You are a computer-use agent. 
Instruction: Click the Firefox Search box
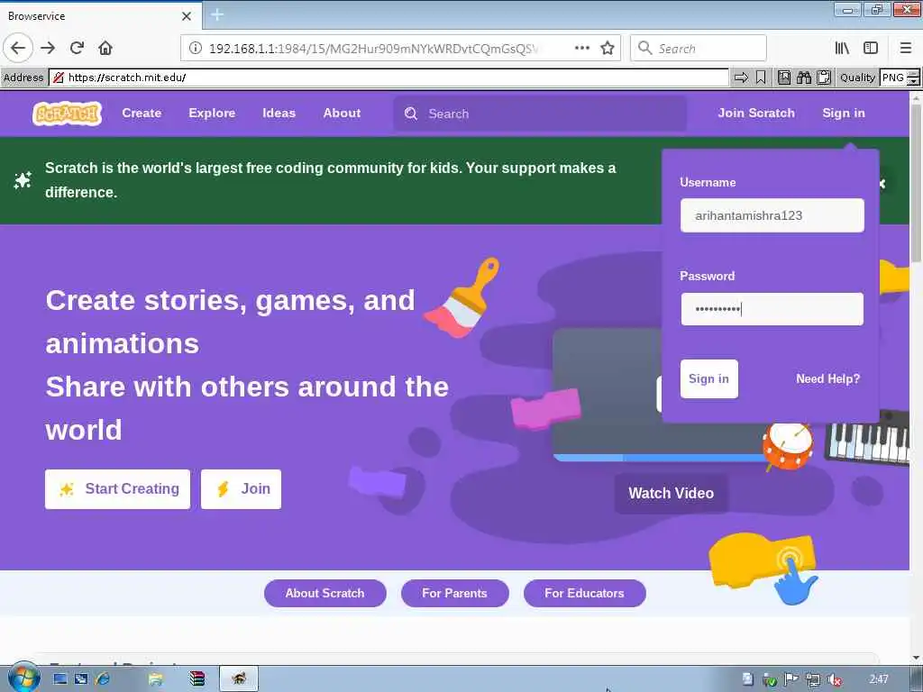699,48
